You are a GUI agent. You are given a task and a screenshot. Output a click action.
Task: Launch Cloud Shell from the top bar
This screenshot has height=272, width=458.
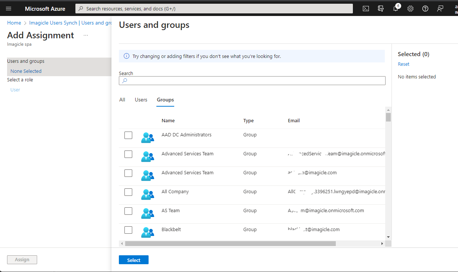pos(366,9)
